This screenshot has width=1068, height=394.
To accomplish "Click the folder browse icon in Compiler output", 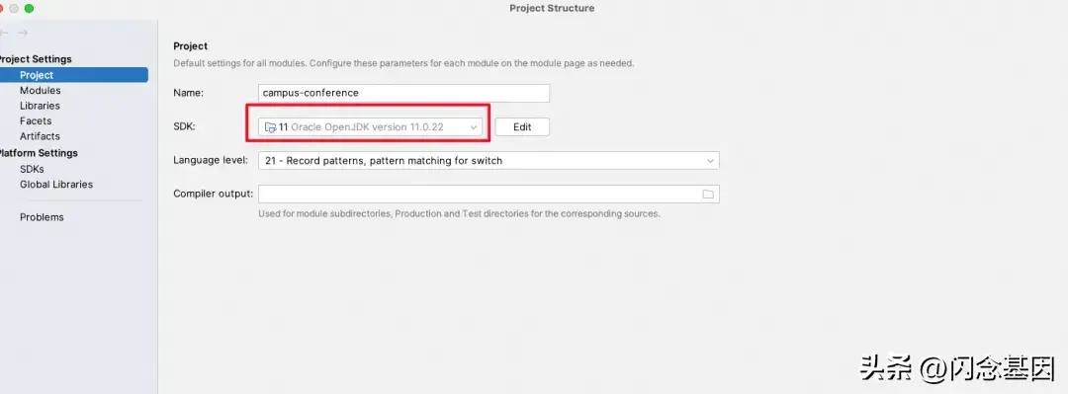I will point(708,194).
